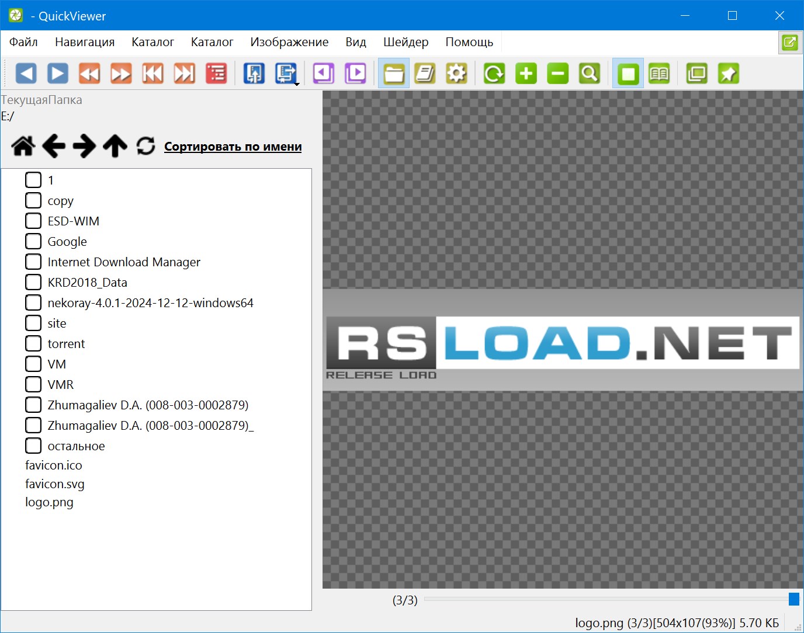Jump to first page using skip-back icon
The height and width of the screenshot is (633, 804).
[153, 74]
